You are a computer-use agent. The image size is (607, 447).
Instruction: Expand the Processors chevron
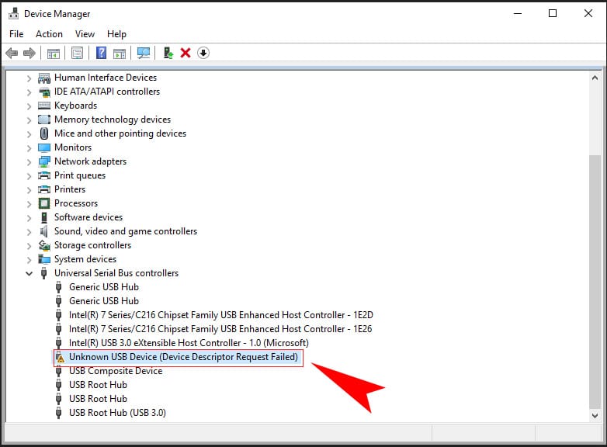coord(29,204)
